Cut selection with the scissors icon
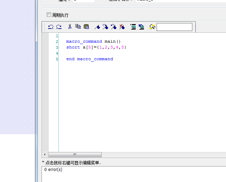The height and width of the screenshot is (182, 226). [70, 27]
